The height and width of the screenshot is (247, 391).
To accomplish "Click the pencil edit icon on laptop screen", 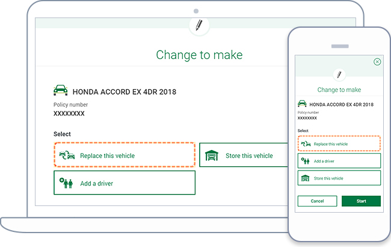I will point(199,25).
